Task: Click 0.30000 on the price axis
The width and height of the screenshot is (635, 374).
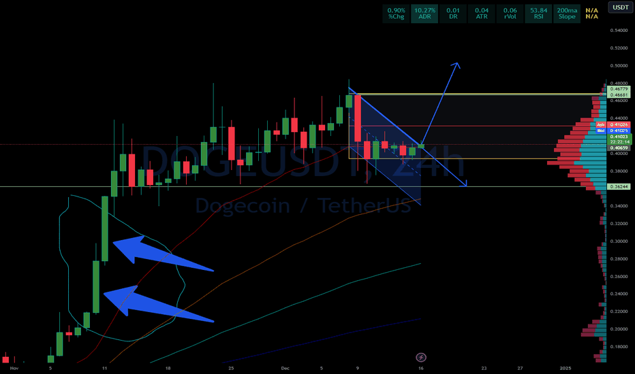Action: pos(619,241)
